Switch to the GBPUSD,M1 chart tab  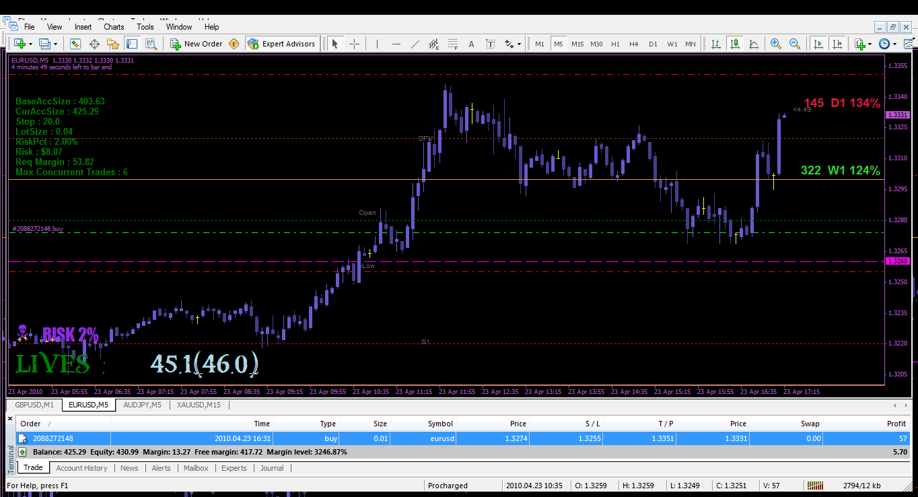coord(34,405)
